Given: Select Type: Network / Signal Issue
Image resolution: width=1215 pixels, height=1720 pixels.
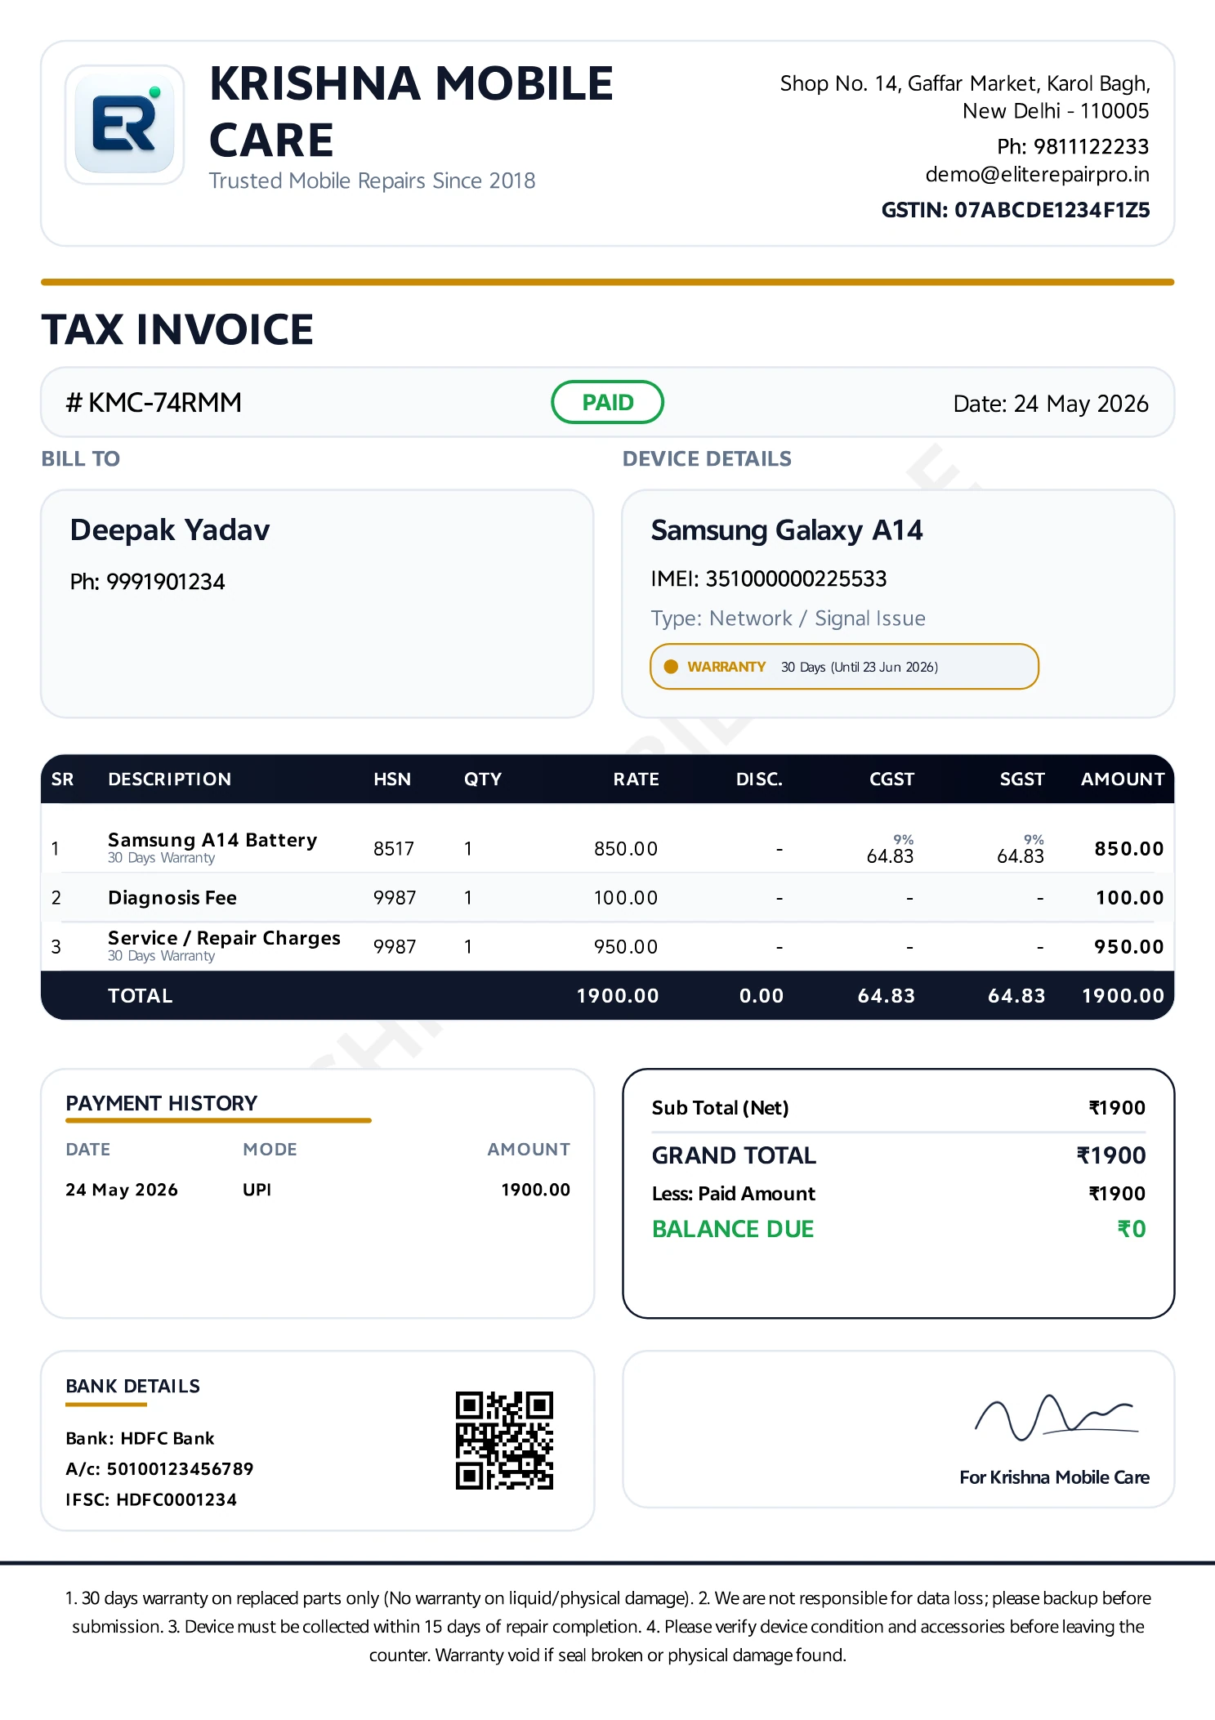Looking at the screenshot, I should click(x=788, y=619).
